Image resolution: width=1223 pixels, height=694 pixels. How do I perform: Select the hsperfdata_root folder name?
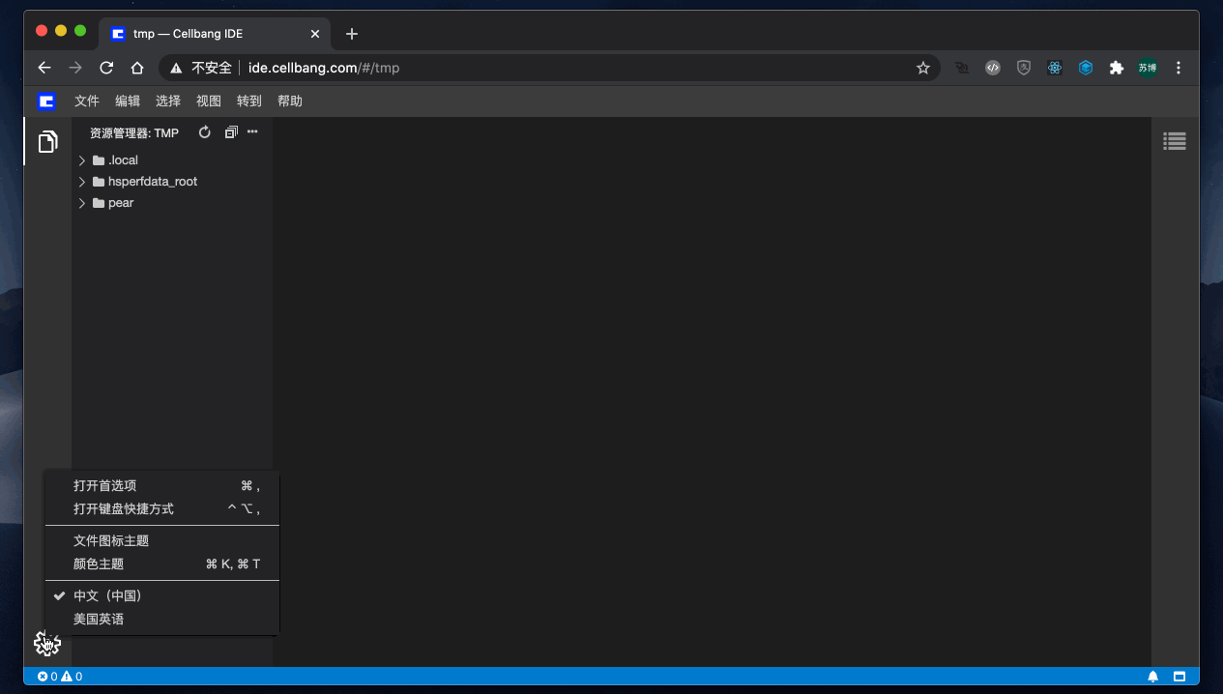(x=153, y=182)
